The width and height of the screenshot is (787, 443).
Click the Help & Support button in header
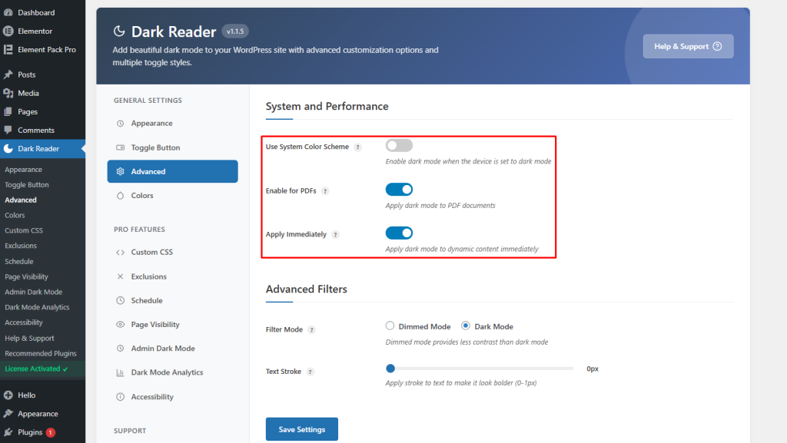click(688, 46)
